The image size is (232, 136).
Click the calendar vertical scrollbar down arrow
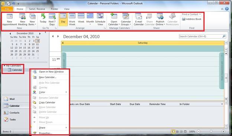(226, 99)
